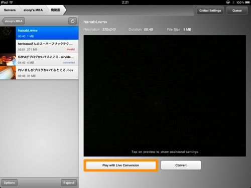Select the last breadcrumb folder item
Viewport: 251px width, 188px height.
56,10
